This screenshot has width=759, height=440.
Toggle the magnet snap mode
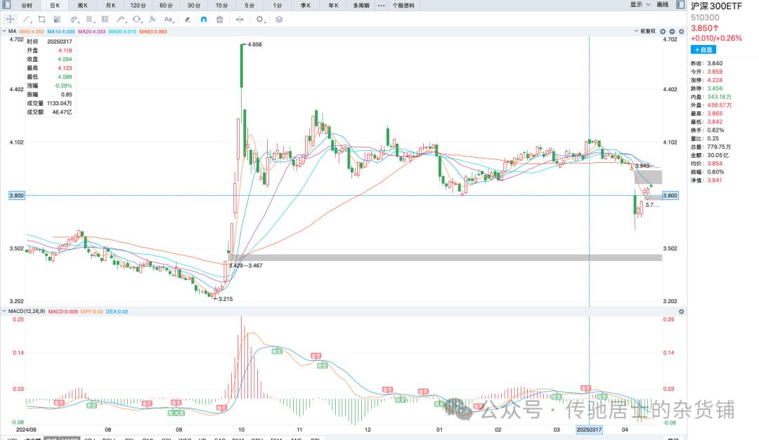tap(204, 20)
